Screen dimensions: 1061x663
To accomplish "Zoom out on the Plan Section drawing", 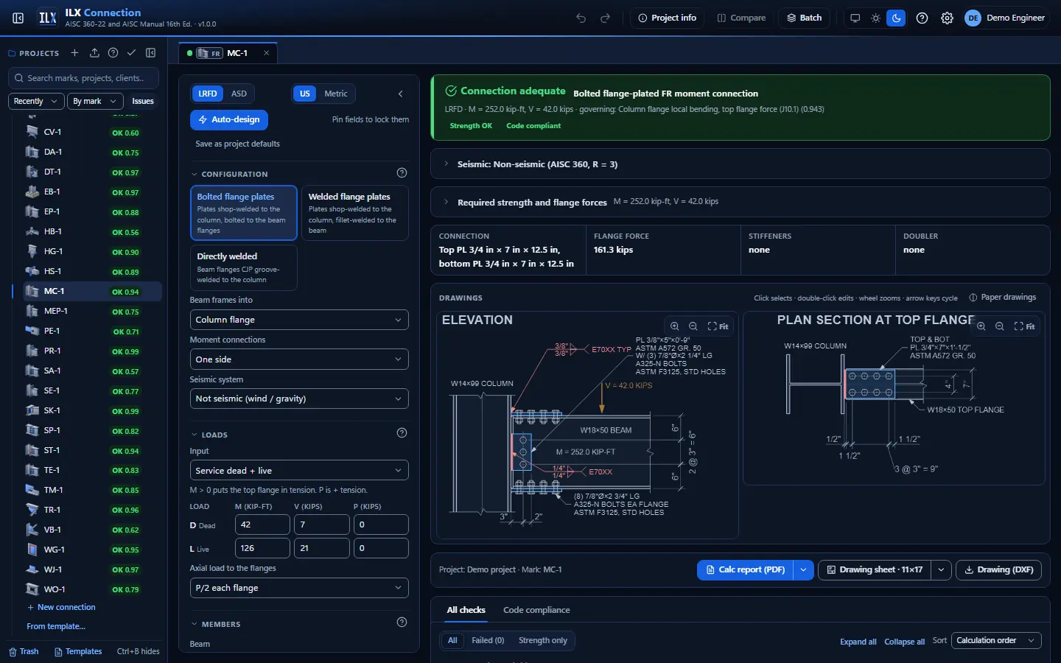I will [x=1000, y=326].
